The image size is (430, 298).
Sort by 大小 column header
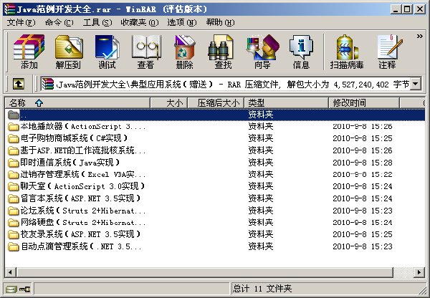[168, 103]
